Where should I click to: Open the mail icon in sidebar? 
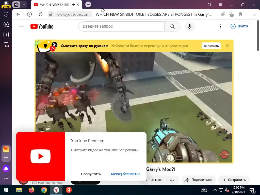point(6,149)
